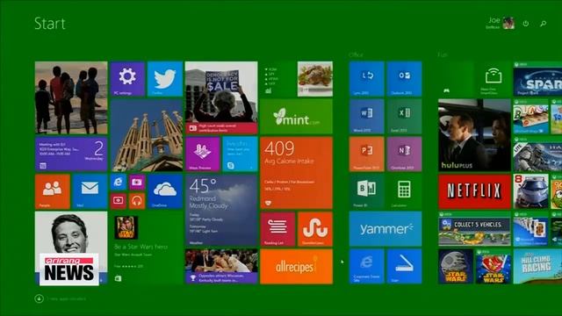Open the Hulu Plus tile

[x=474, y=135]
